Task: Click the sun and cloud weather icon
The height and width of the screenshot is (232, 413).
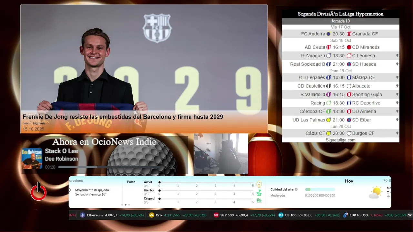Action: coord(375,192)
